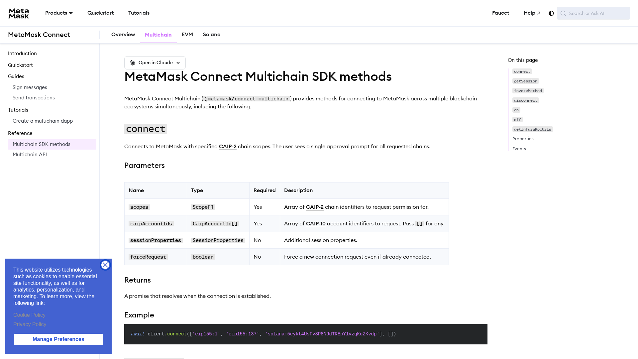Jump to Properties in page outline
Screen dimensions: 638x359
(x=523, y=139)
